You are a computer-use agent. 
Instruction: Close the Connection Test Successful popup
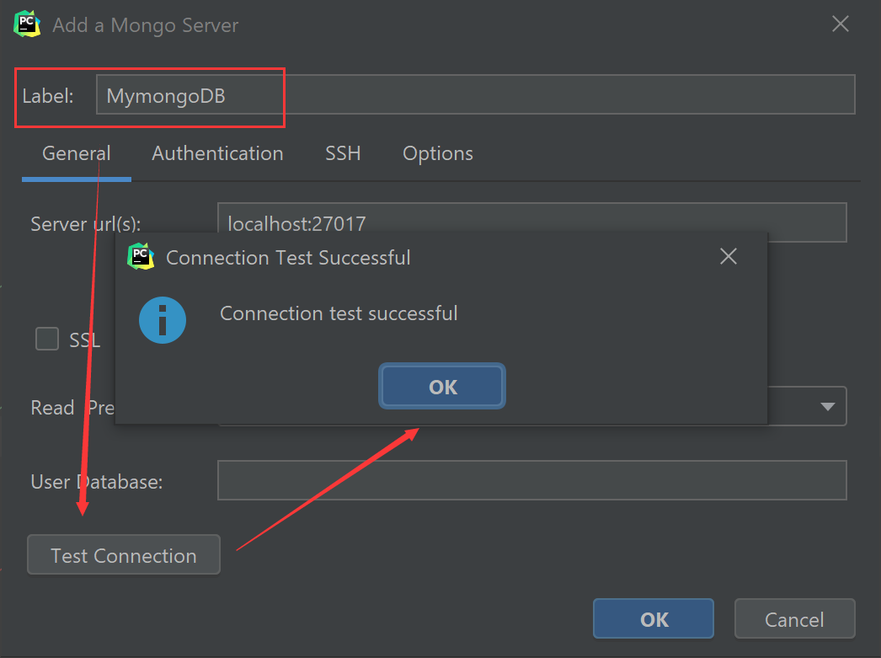728,256
